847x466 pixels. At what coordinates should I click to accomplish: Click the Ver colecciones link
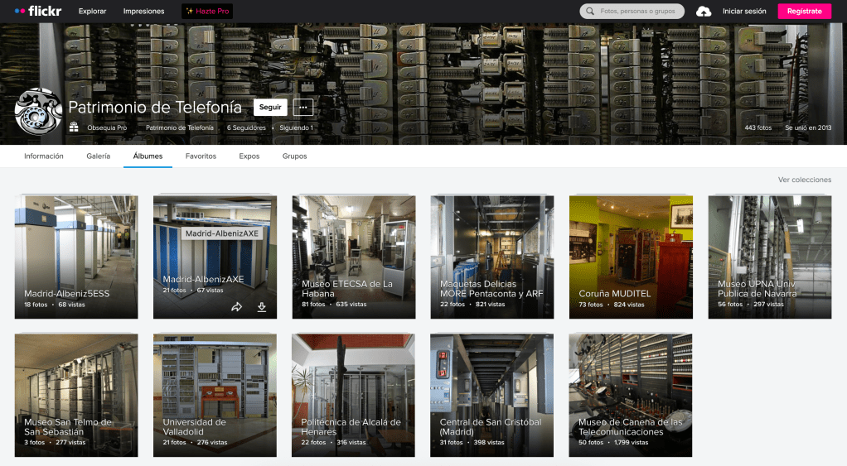pos(804,180)
